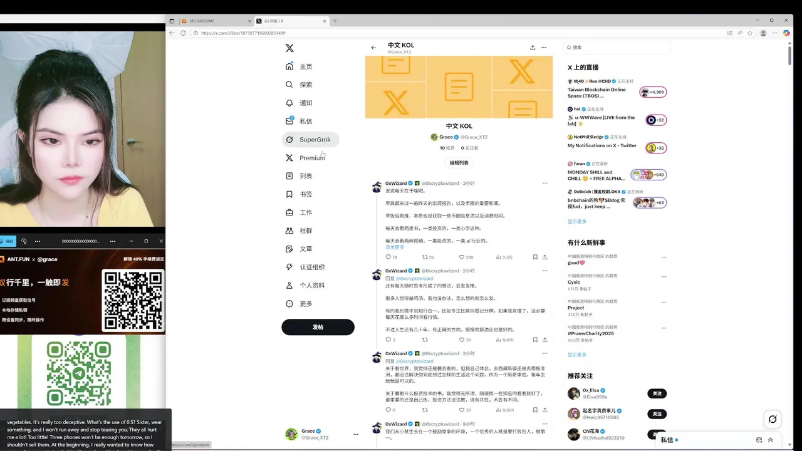Click the 个人资料 profile icon
Image resolution: width=802 pixels, height=451 pixels.
(289, 285)
